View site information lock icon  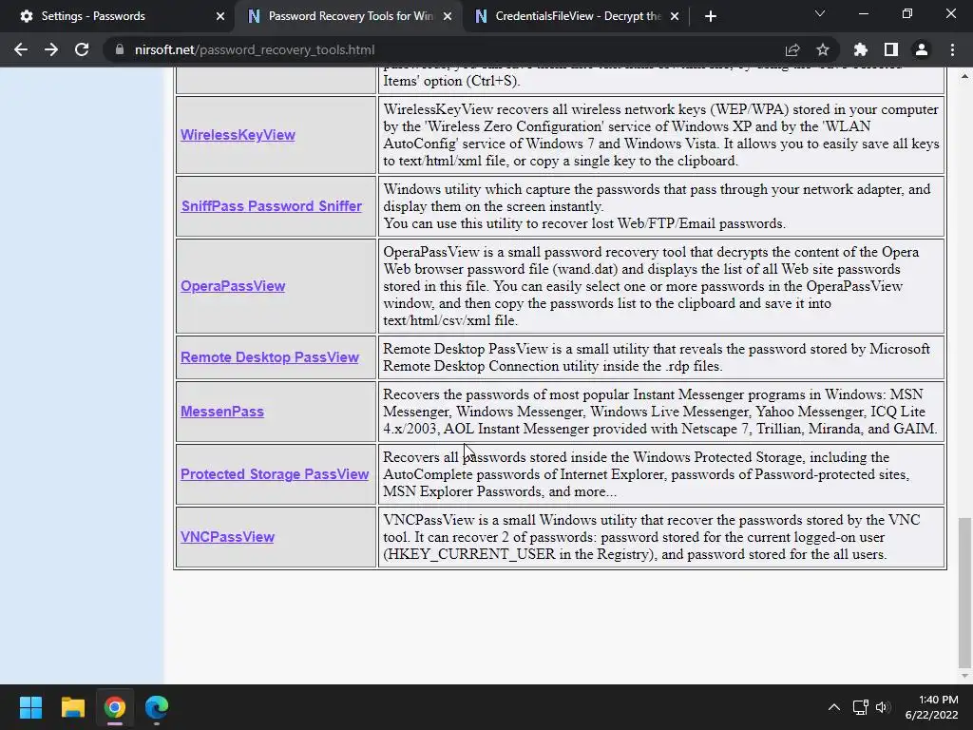[119, 49]
